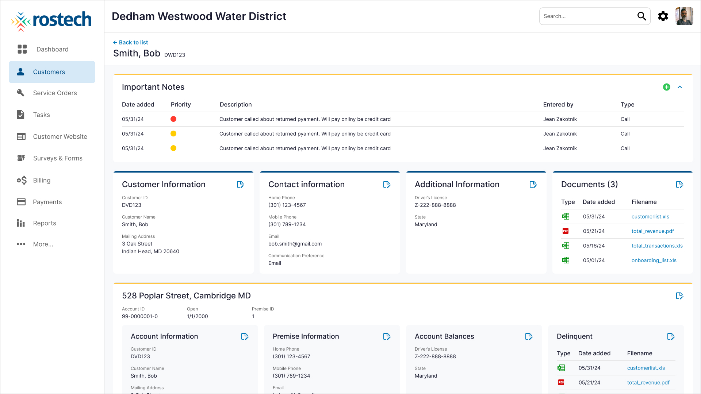The image size is (701, 394).
Task: Edit the Contact information card
Action: pos(387,185)
